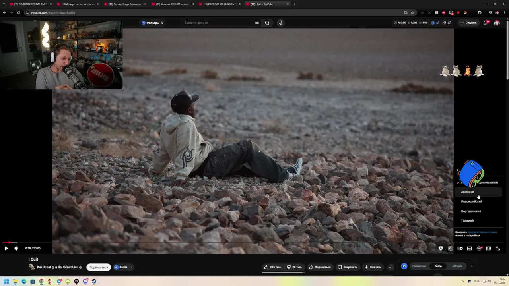The height and width of the screenshot is (286, 509).
Task: Open Steam from the taskbar
Action: click(94, 281)
